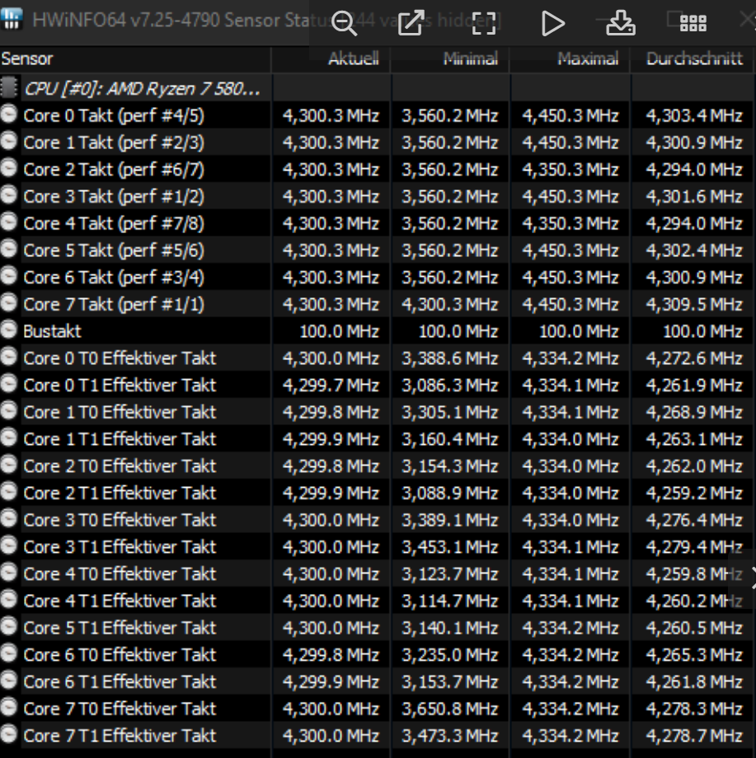The width and height of the screenshot is (756, 758).
Task: Select row Core 7 Takt (perf #1/1)
Action: tap(378, 305)
